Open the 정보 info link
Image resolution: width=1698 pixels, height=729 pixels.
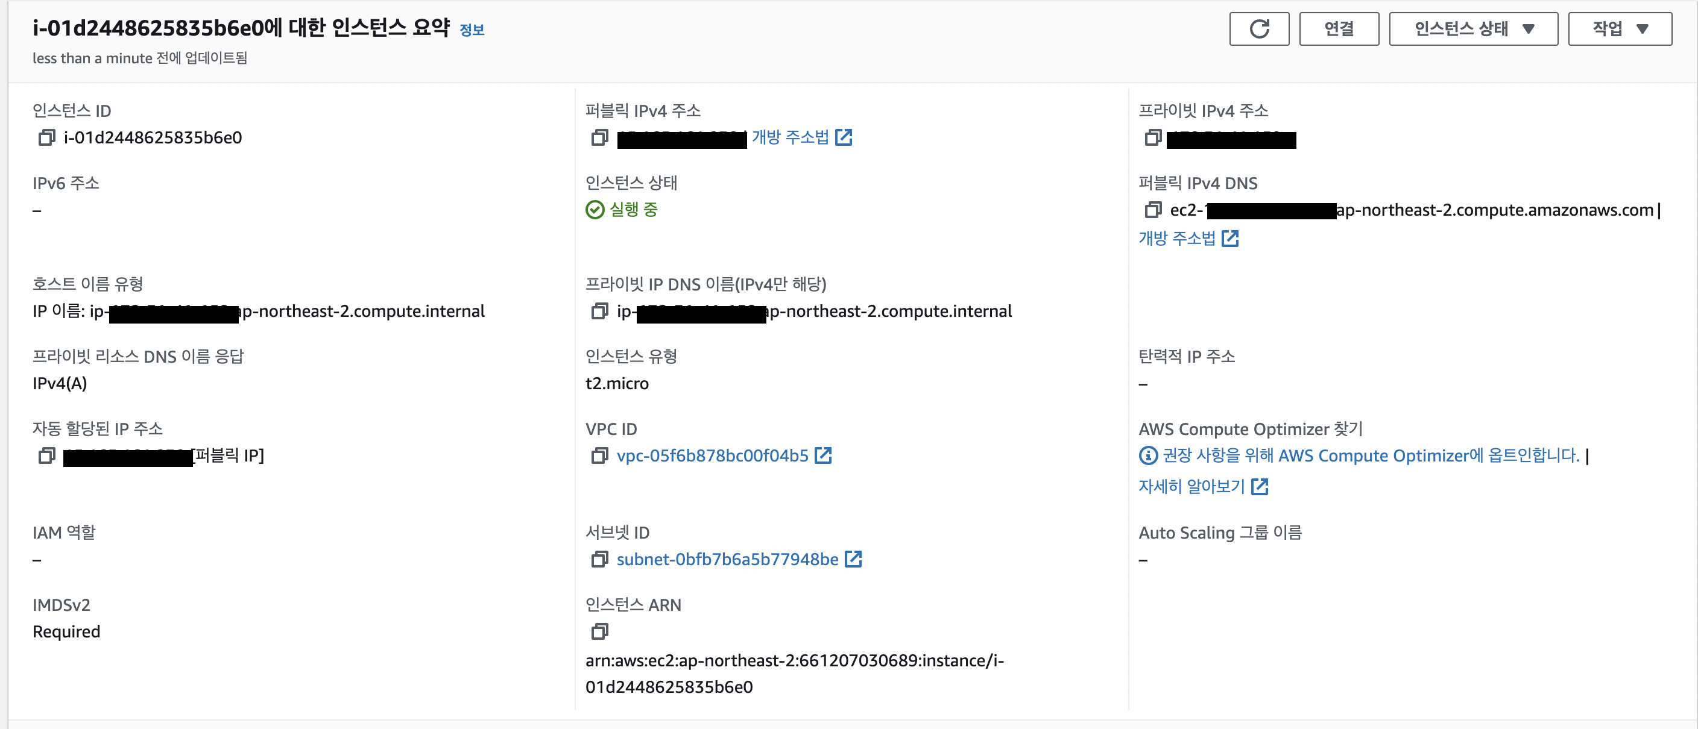pos(472,30)
